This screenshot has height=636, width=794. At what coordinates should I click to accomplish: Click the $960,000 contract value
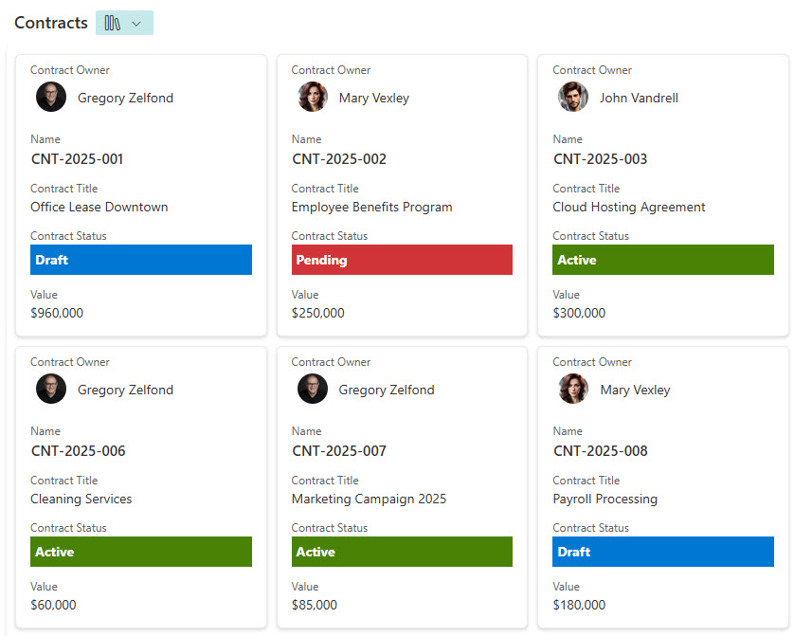tap(57, 313)
